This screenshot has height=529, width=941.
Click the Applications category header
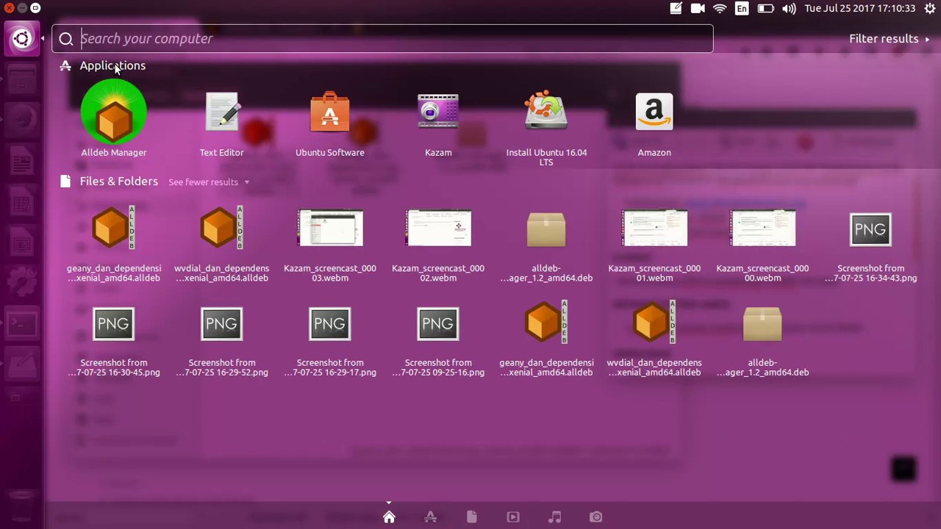click(x=112, y=65)
